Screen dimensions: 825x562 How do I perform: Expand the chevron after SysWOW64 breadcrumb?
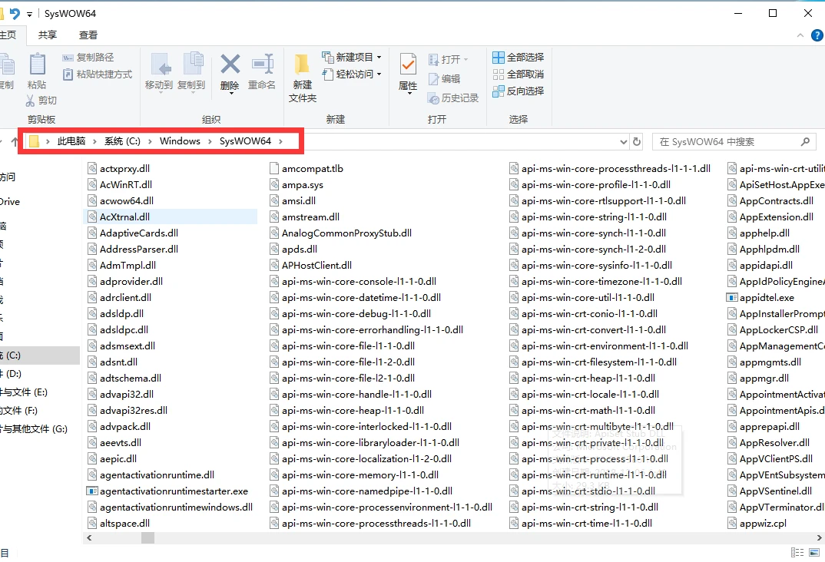tap(280, 141)
